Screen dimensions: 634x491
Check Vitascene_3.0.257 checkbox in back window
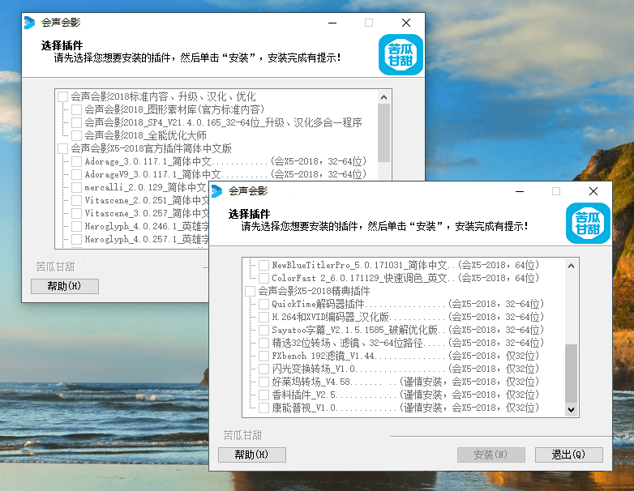tap(76, 213)
